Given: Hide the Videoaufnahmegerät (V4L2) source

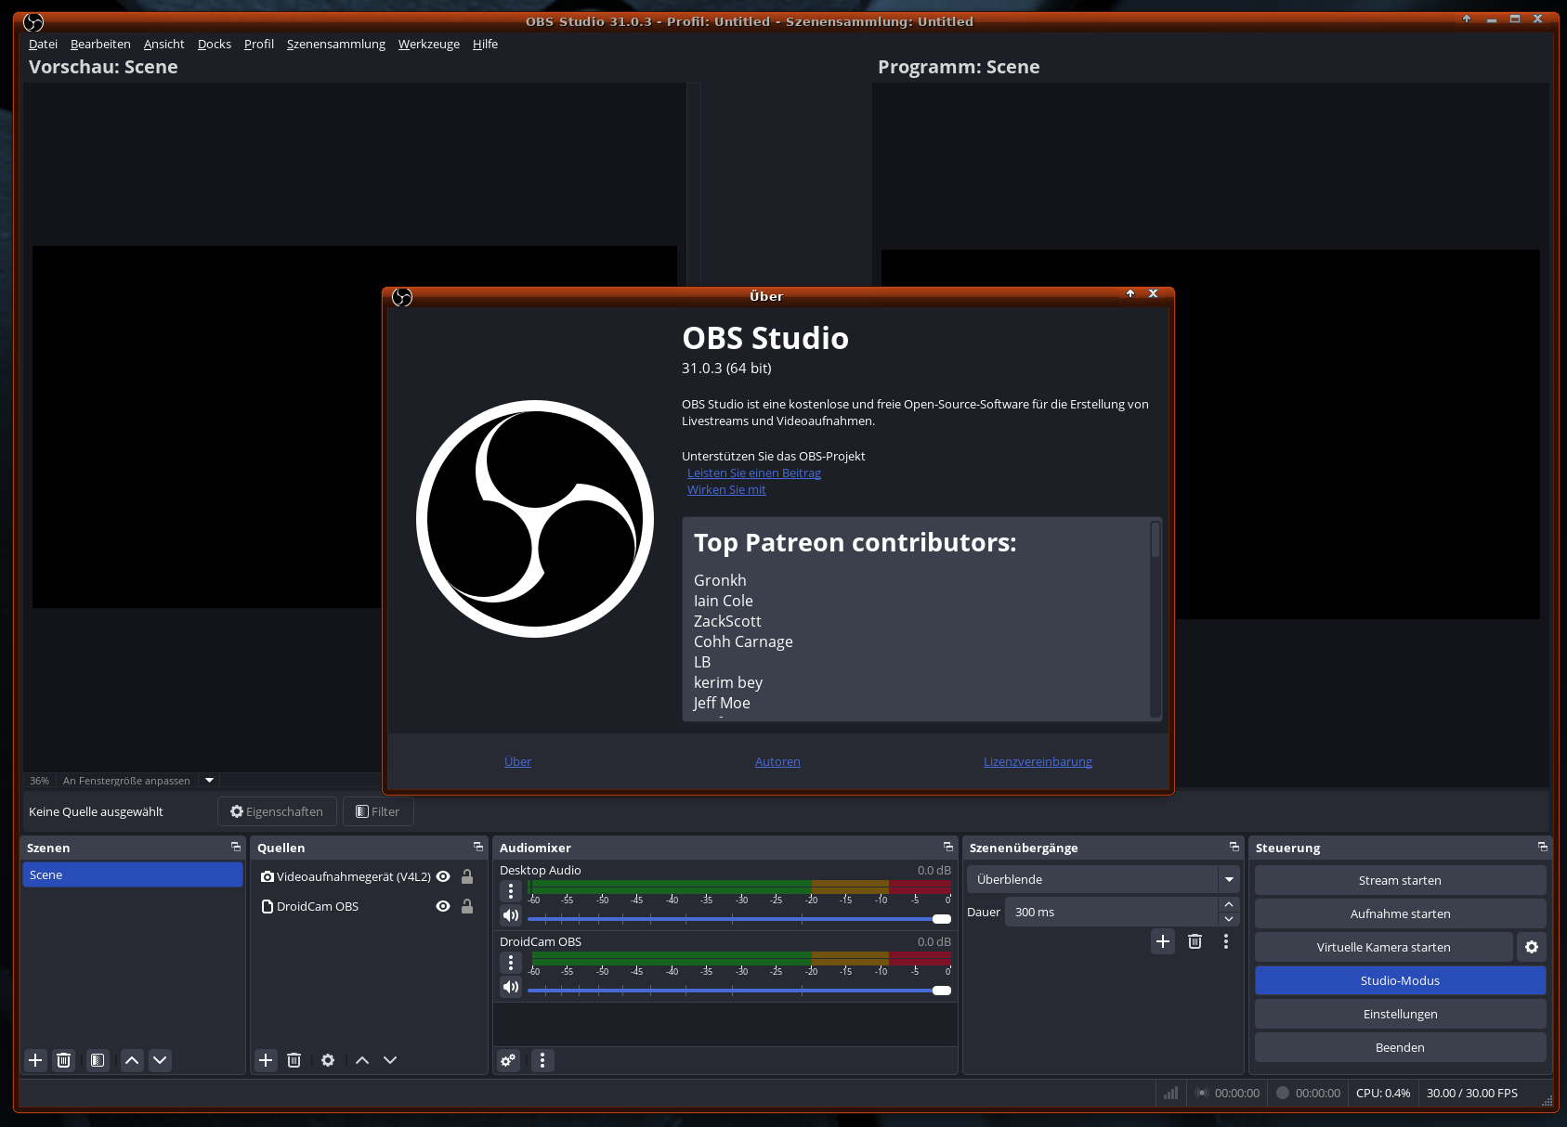Looking at the screenshot, I should [x=443, y=876].
